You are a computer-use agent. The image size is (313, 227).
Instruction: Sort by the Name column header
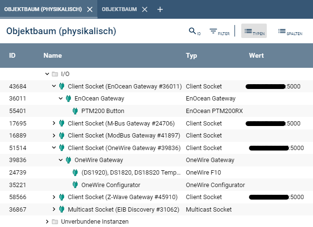click(x=52, y=56)
